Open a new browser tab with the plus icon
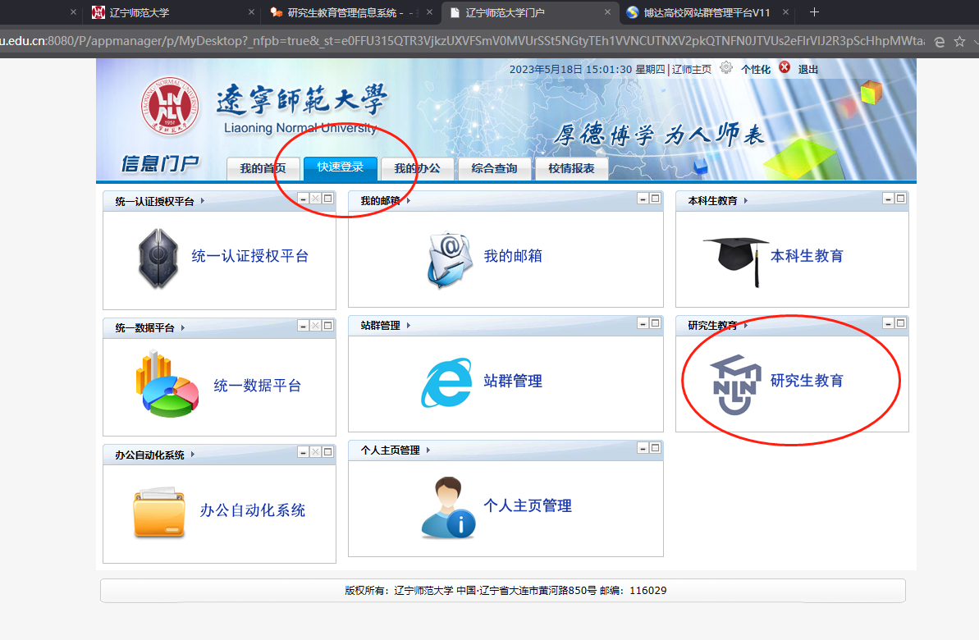 click(x=814, y=11)
